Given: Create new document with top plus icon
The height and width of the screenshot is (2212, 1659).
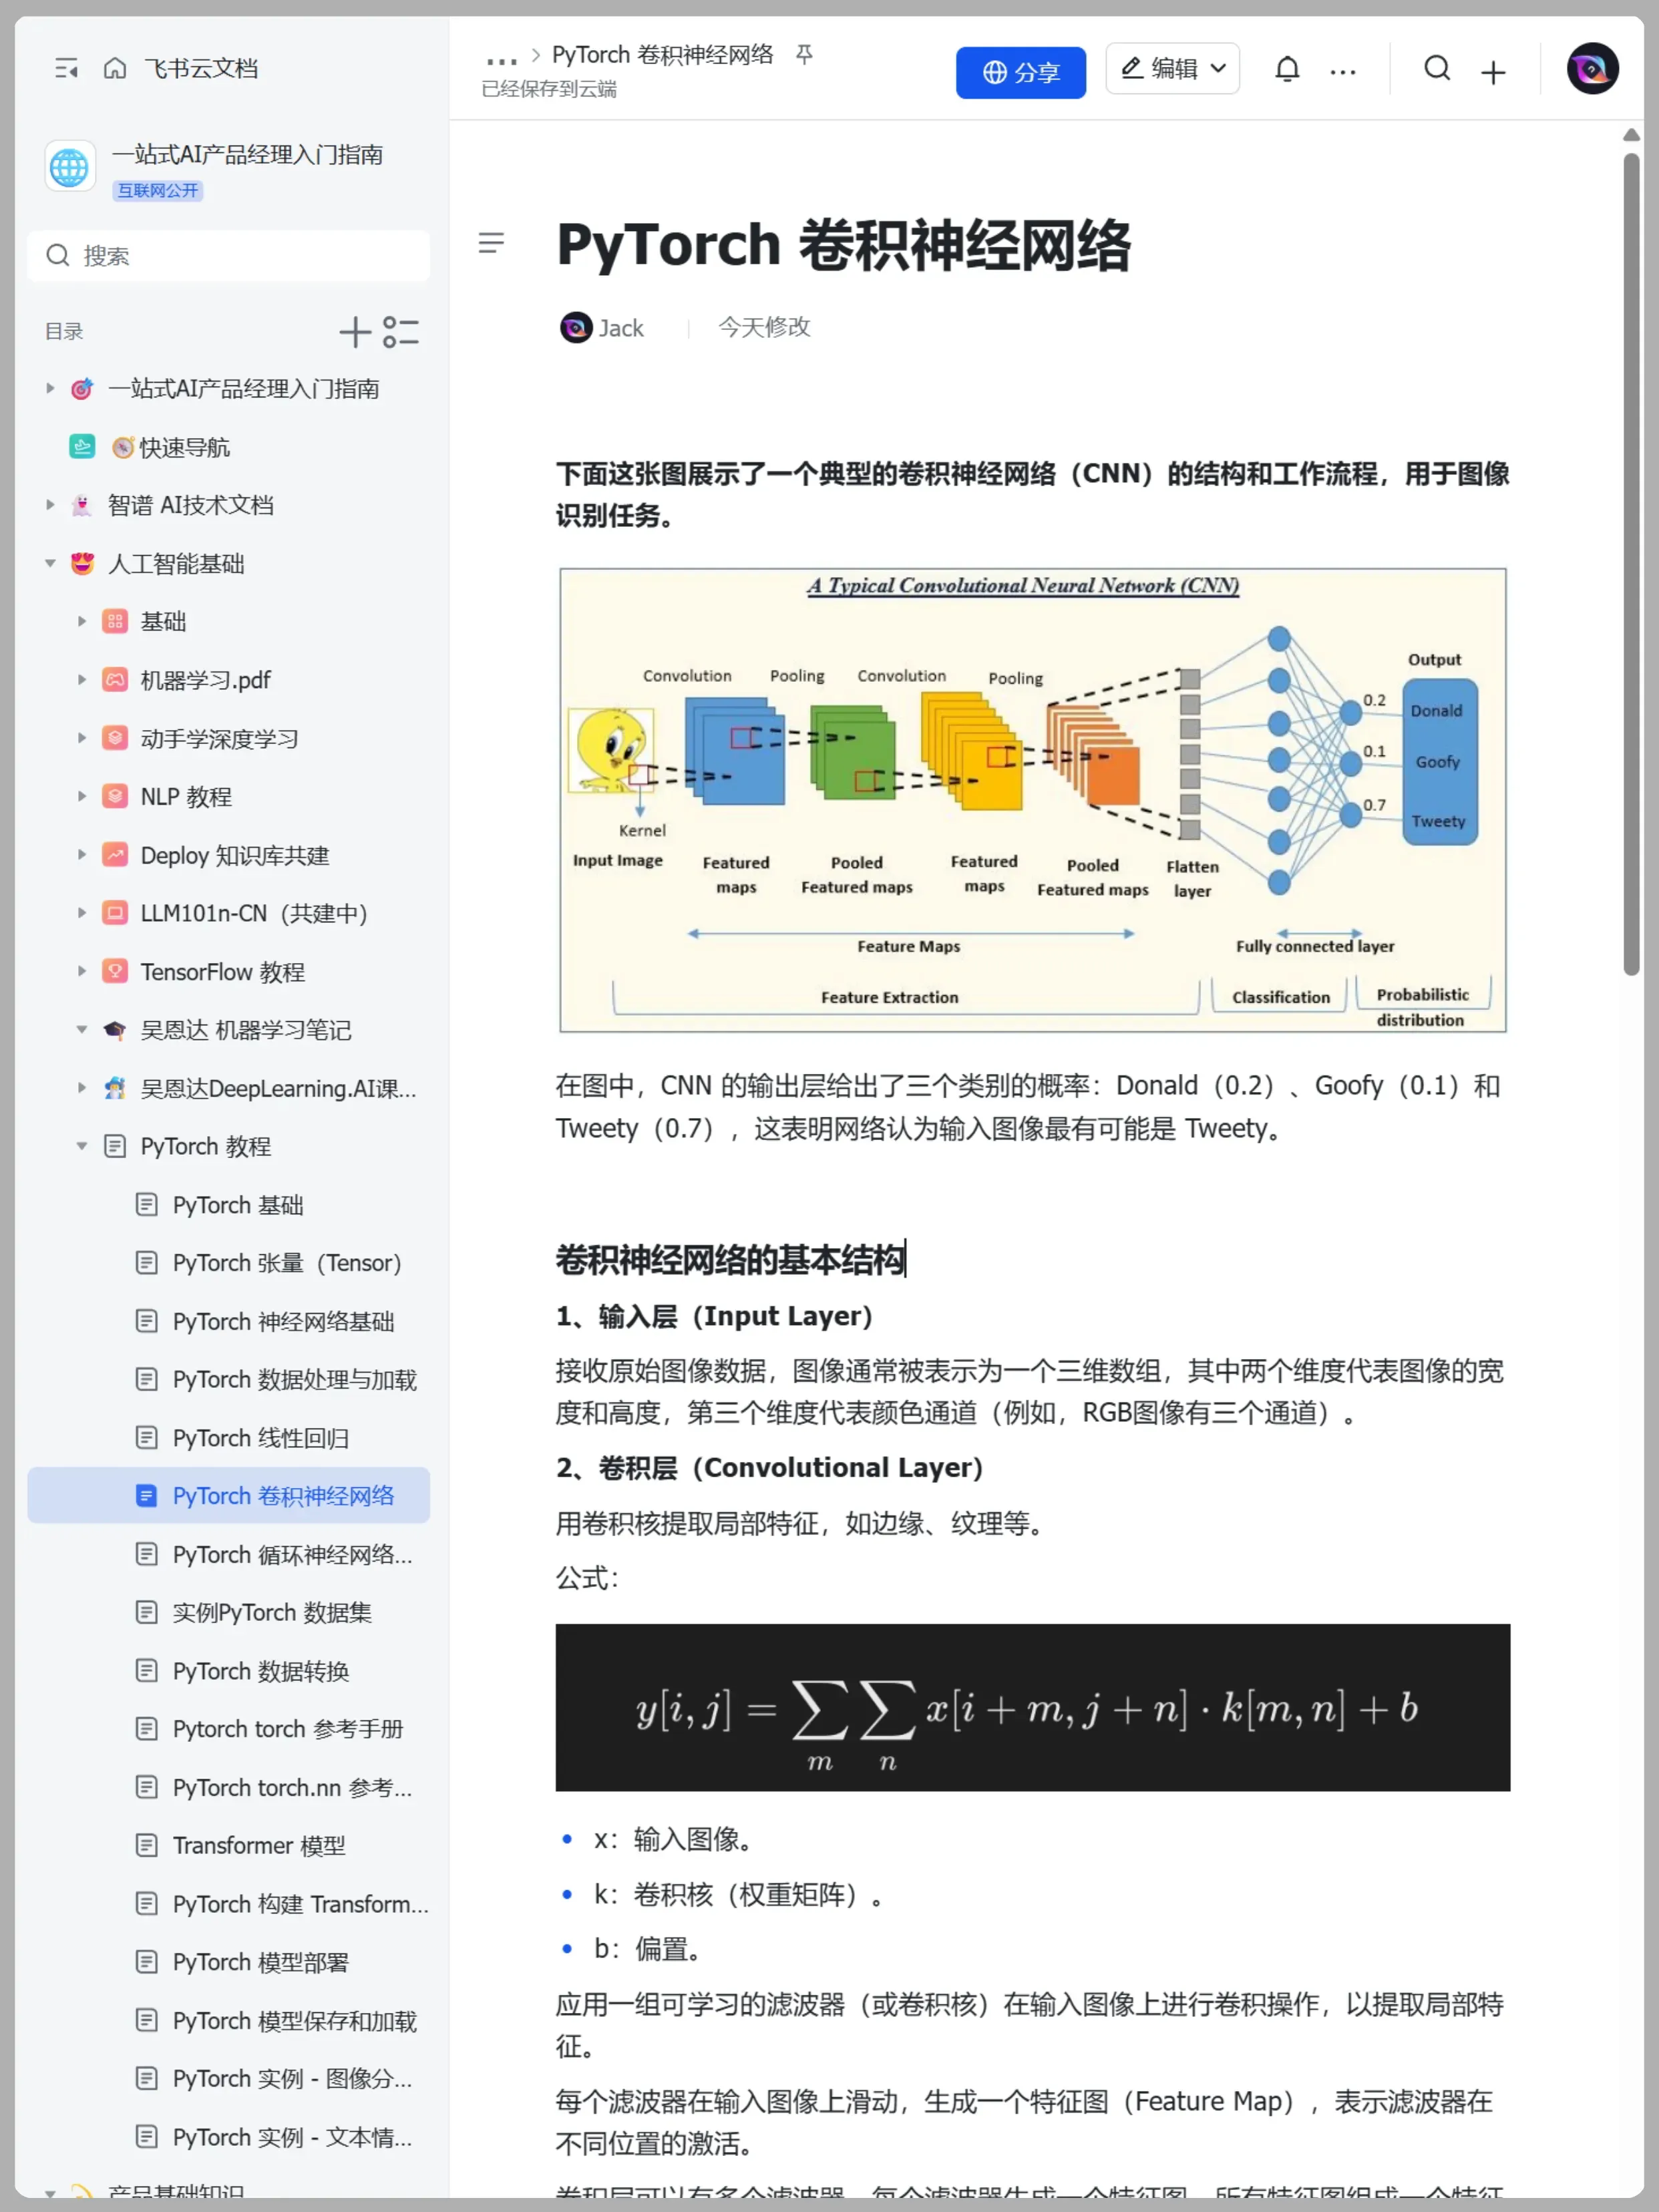Looking at the screenshot, I should [x=1493, y=72].
